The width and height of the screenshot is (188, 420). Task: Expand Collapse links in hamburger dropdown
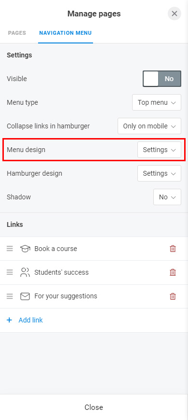149,126
